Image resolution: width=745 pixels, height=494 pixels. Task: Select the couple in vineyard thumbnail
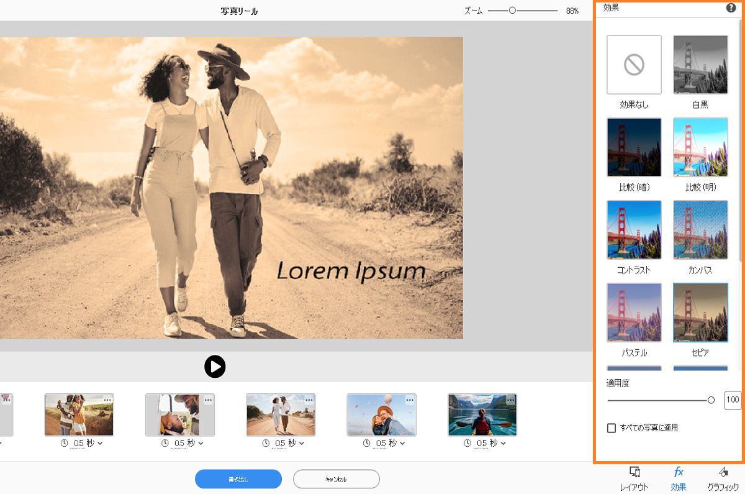(x=79, y=414)
